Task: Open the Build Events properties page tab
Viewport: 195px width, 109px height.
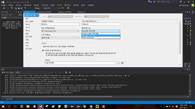Action: point(30,22)
